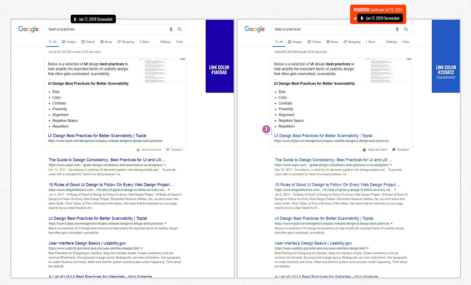471x285 pixels.
Task: Click inside the best ui practices search field
Action: [92, 29]
